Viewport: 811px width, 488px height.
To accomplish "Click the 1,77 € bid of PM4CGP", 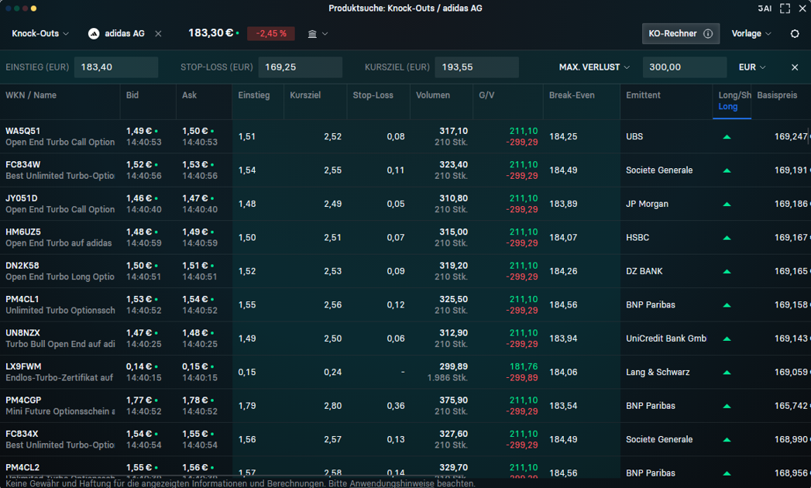I will [x=139, y=400].
